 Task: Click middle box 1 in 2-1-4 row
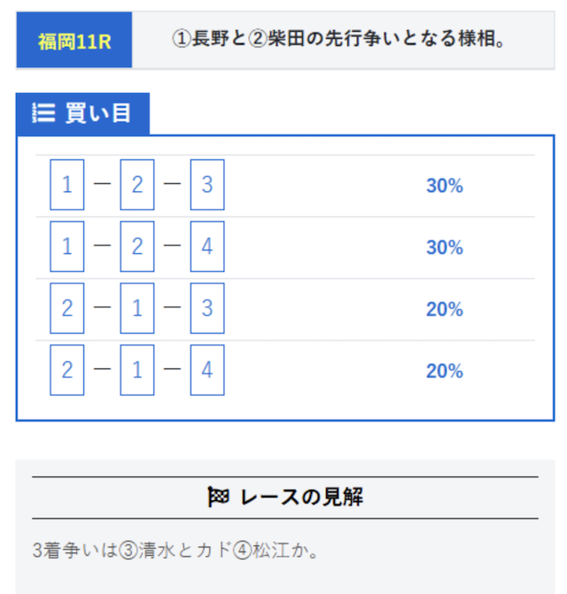pyautogui.click(x=137, y=370)
